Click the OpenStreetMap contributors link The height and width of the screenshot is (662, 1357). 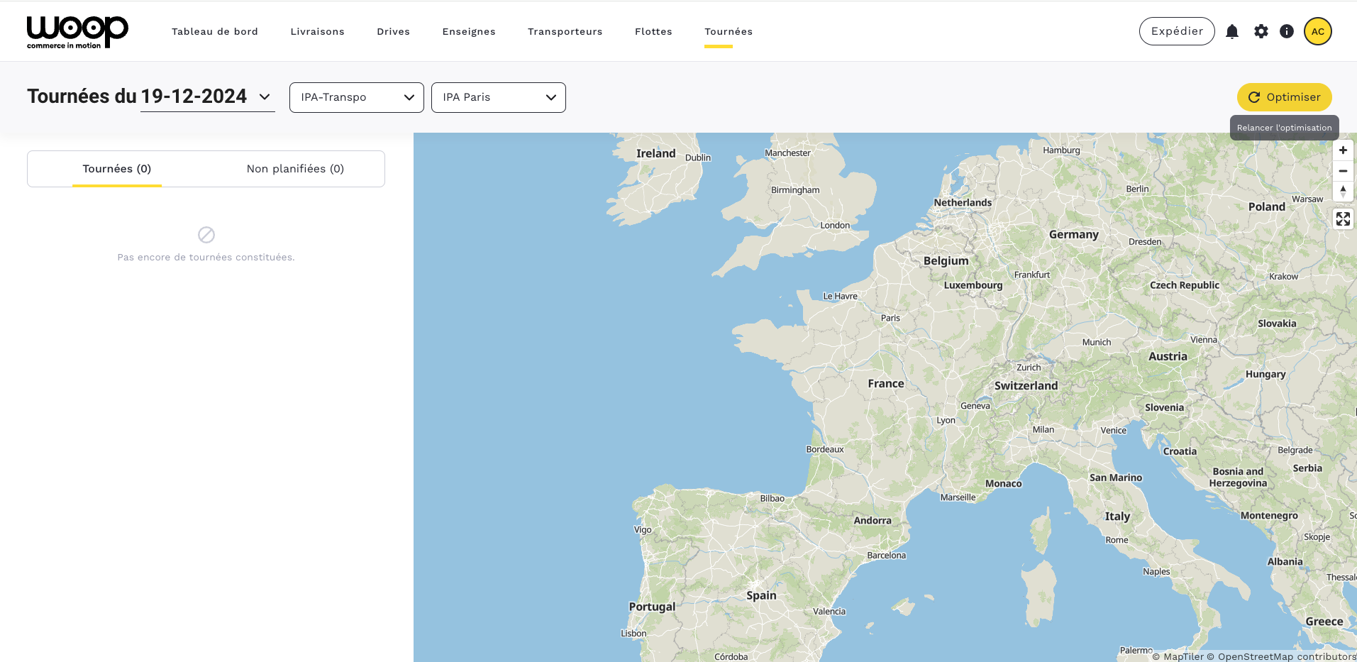[x=1286, y=656]
